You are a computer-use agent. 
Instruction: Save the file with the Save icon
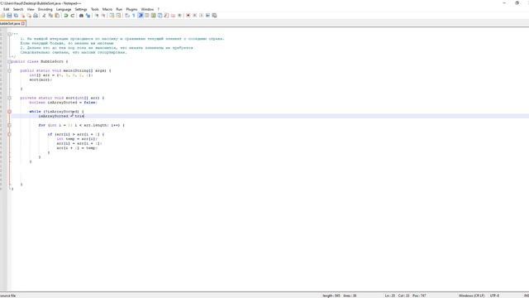click(9, 16)
